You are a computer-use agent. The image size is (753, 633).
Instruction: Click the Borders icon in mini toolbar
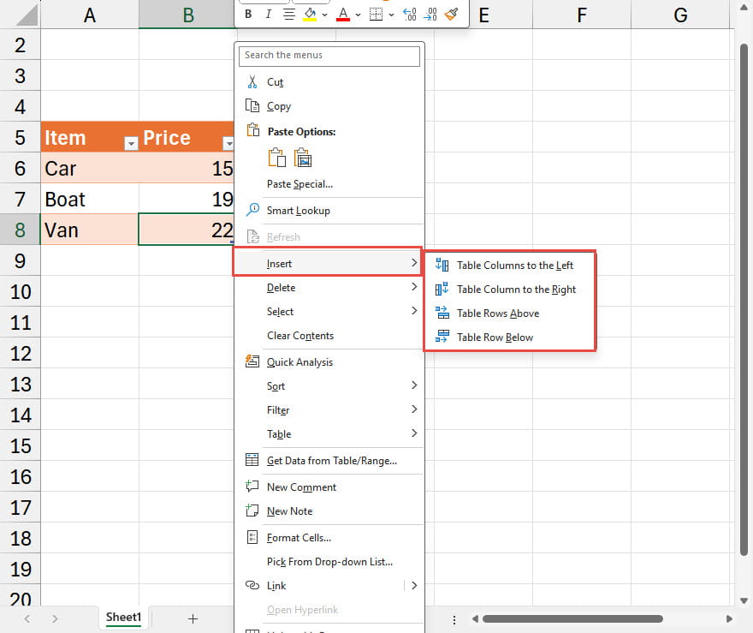pos(376,15)
